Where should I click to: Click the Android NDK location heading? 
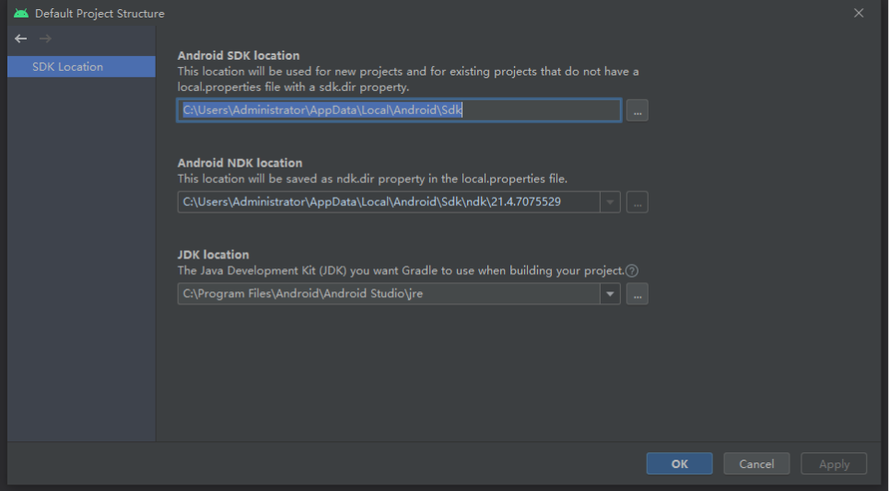[240, 163]
